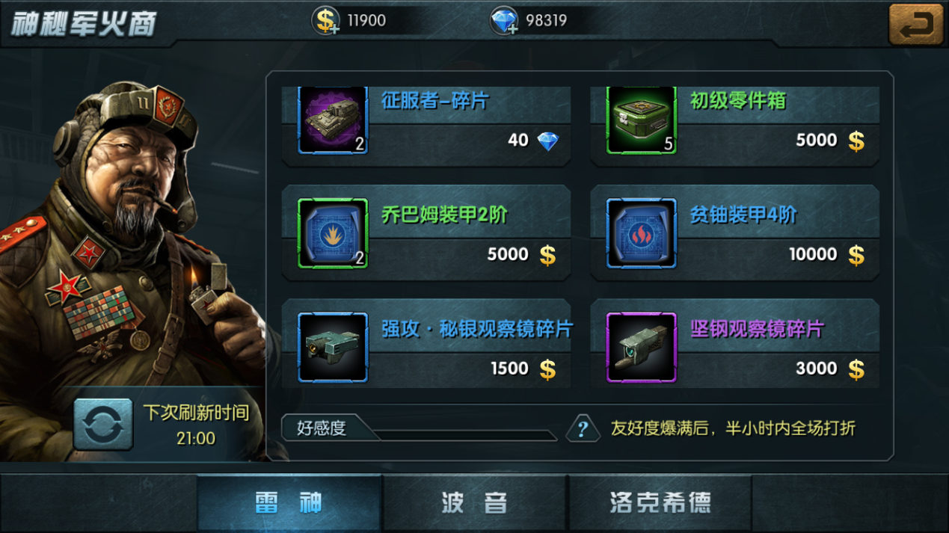
Task: Open the question mark help icon
Action: [583, 429]
